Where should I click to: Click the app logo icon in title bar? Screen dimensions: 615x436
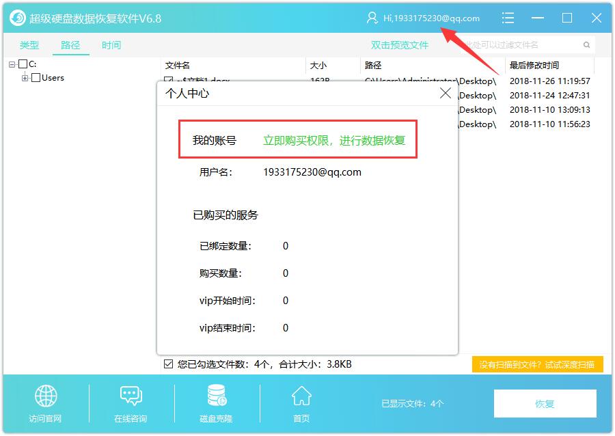click(x=17, y=18)
